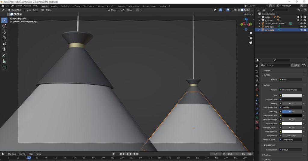Click the Principled Volume shader button

click(x=290, y=90)
